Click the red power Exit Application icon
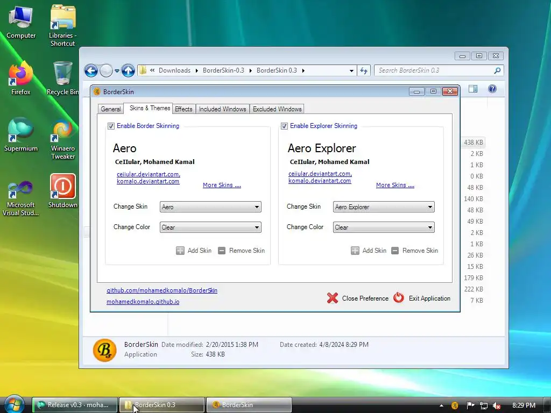The height and width of the screenshot is (413, 551). tap(399, 298)
